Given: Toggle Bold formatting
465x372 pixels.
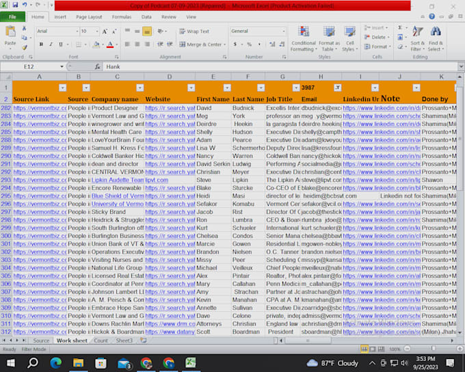Looking at the screenshot, I should coord(41,44).
